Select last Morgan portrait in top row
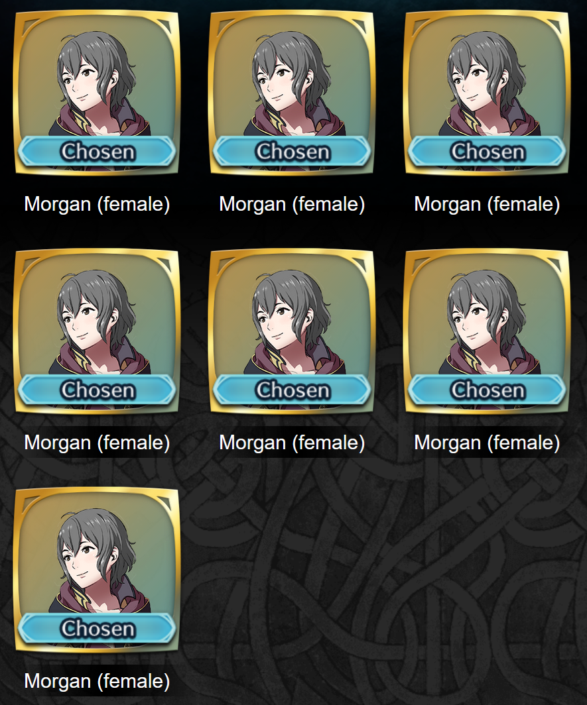Image resolution: width=587 pixels, height=705 pixels. pyautogui.click(x=487, y=93)
